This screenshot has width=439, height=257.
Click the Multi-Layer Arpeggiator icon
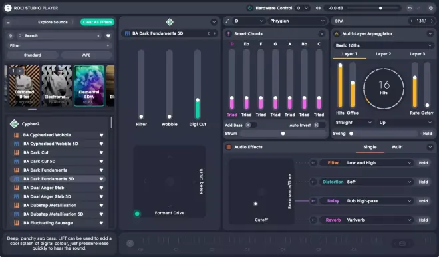(x=337, y=34)
